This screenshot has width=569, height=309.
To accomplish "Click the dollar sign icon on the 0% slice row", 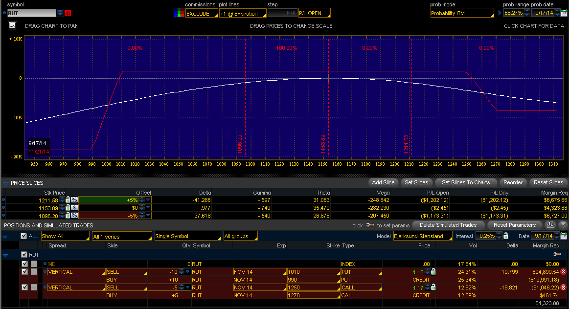I will 74,208.
